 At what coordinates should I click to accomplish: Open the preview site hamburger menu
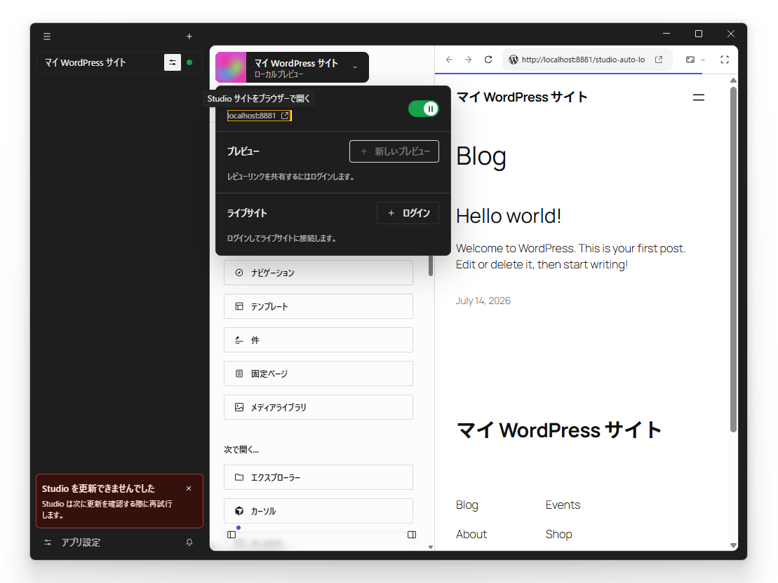[699, 97]
